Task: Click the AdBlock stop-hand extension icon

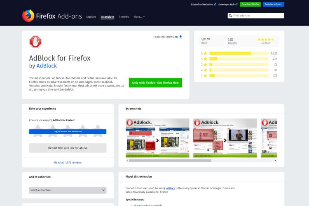Action: [x=35, y=42]
